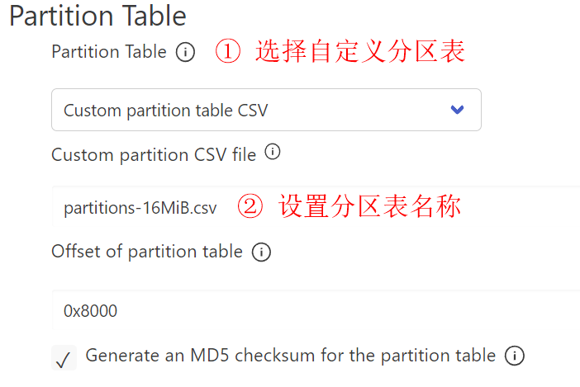Show info for Offset of partition table
The width and height of the screenshot is (580, 387).
pyautogui.click(x=261, y=252)
